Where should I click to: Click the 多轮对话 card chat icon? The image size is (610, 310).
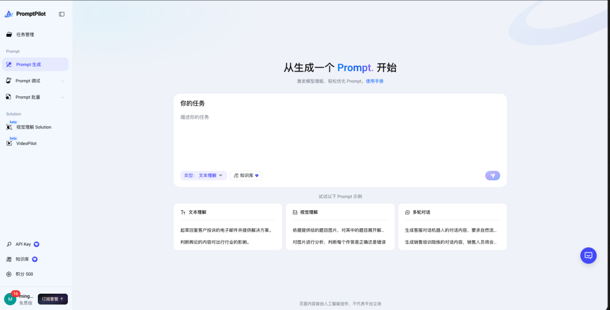408,212
